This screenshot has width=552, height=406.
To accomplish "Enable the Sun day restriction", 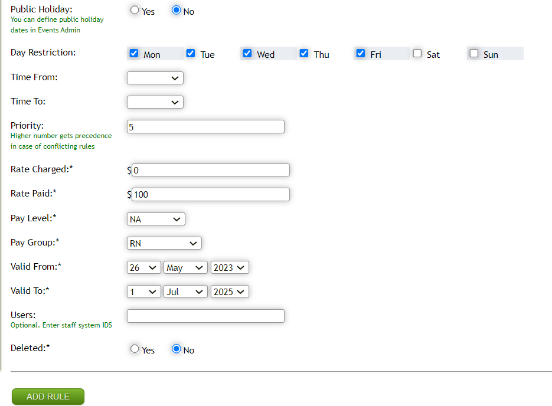I will [x=473, y=53].
